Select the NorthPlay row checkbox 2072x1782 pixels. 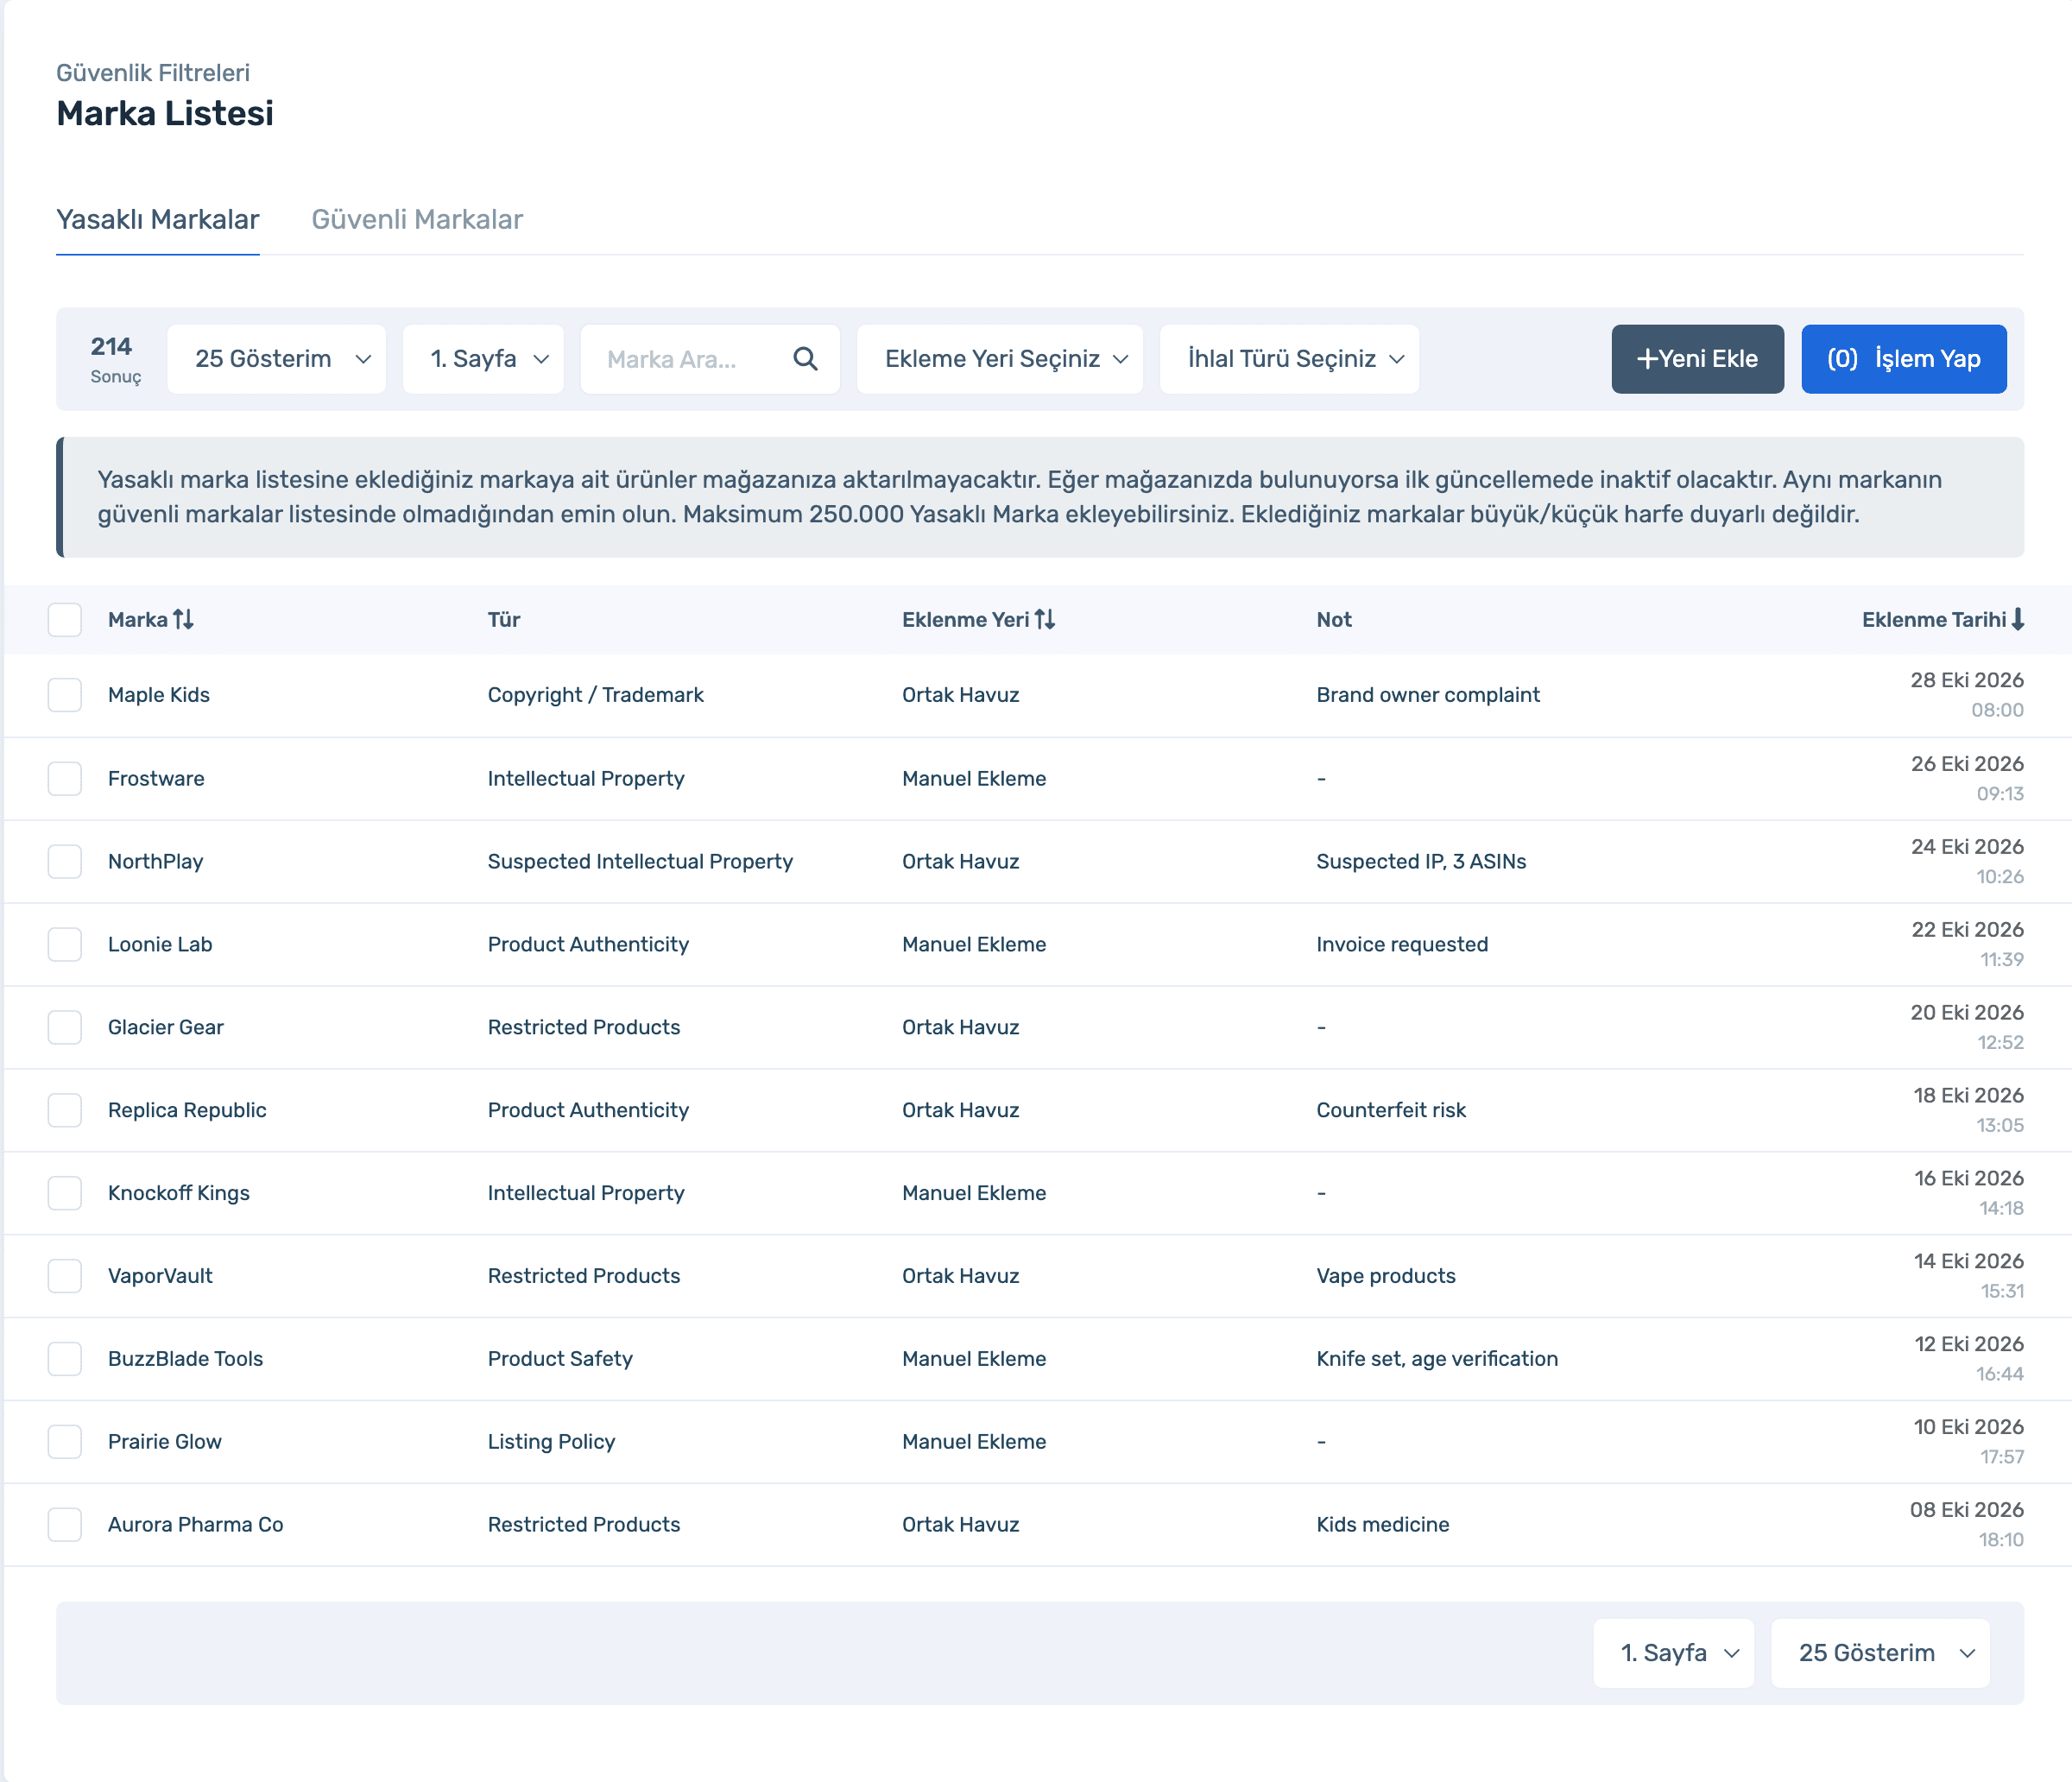(65, 862)
